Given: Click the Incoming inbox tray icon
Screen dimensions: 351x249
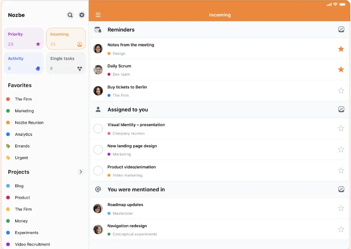Looking at the screenshot, I should coord(80,44).
